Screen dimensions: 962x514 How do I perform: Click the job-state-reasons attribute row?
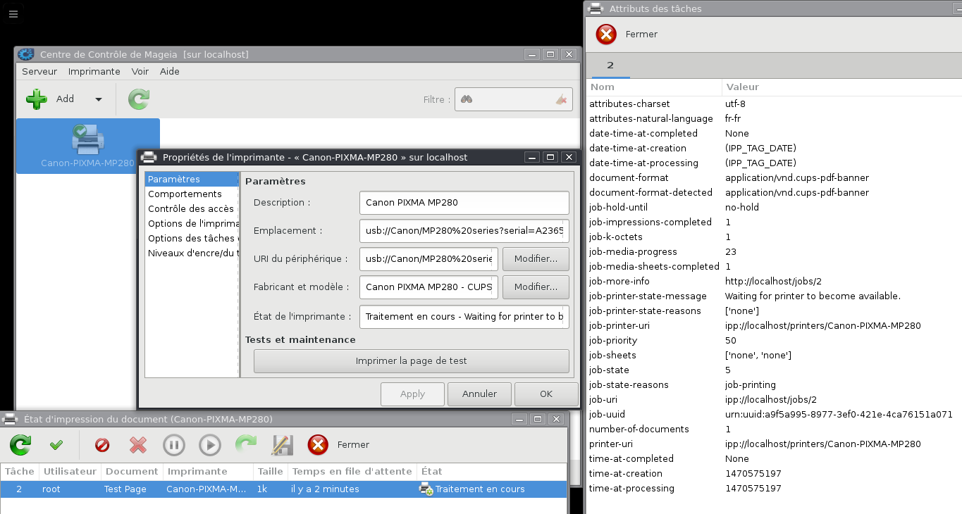(x=774, y=384)
